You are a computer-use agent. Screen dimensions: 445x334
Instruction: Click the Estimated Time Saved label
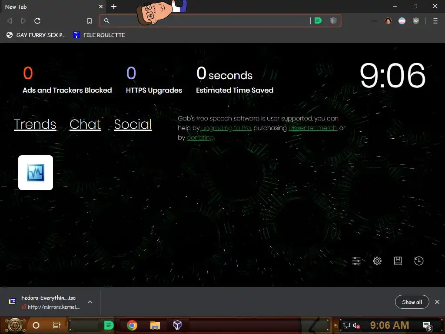[235, 90]
